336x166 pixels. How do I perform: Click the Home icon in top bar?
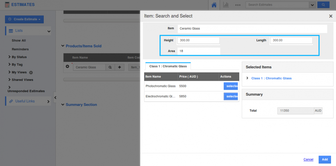click(x=214, y=5)
